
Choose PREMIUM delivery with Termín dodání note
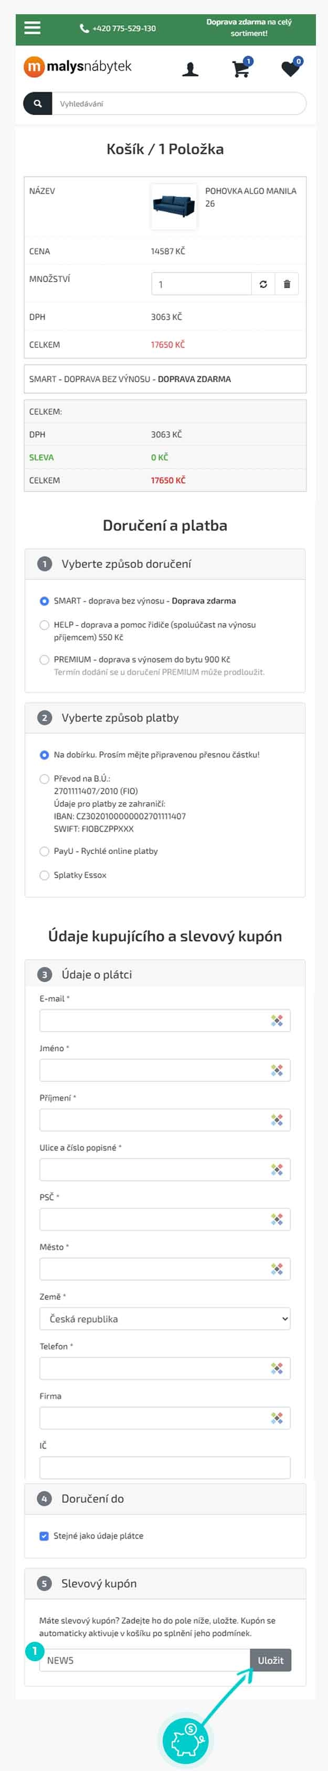click(x=44, y=659)
